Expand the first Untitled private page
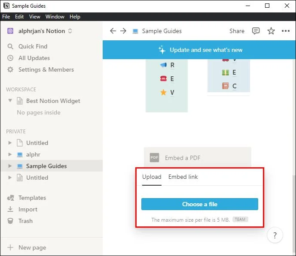The image size is (296, 256). (10, 143)
